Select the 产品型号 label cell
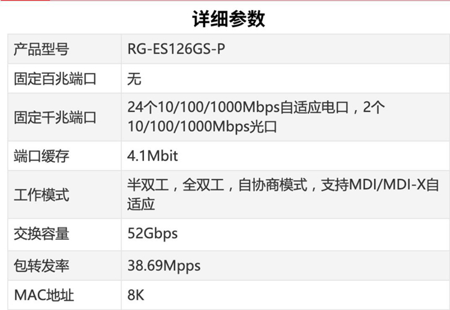Image resolution: width=450 pixels, height=310 pixels. (x=65, y=49)
